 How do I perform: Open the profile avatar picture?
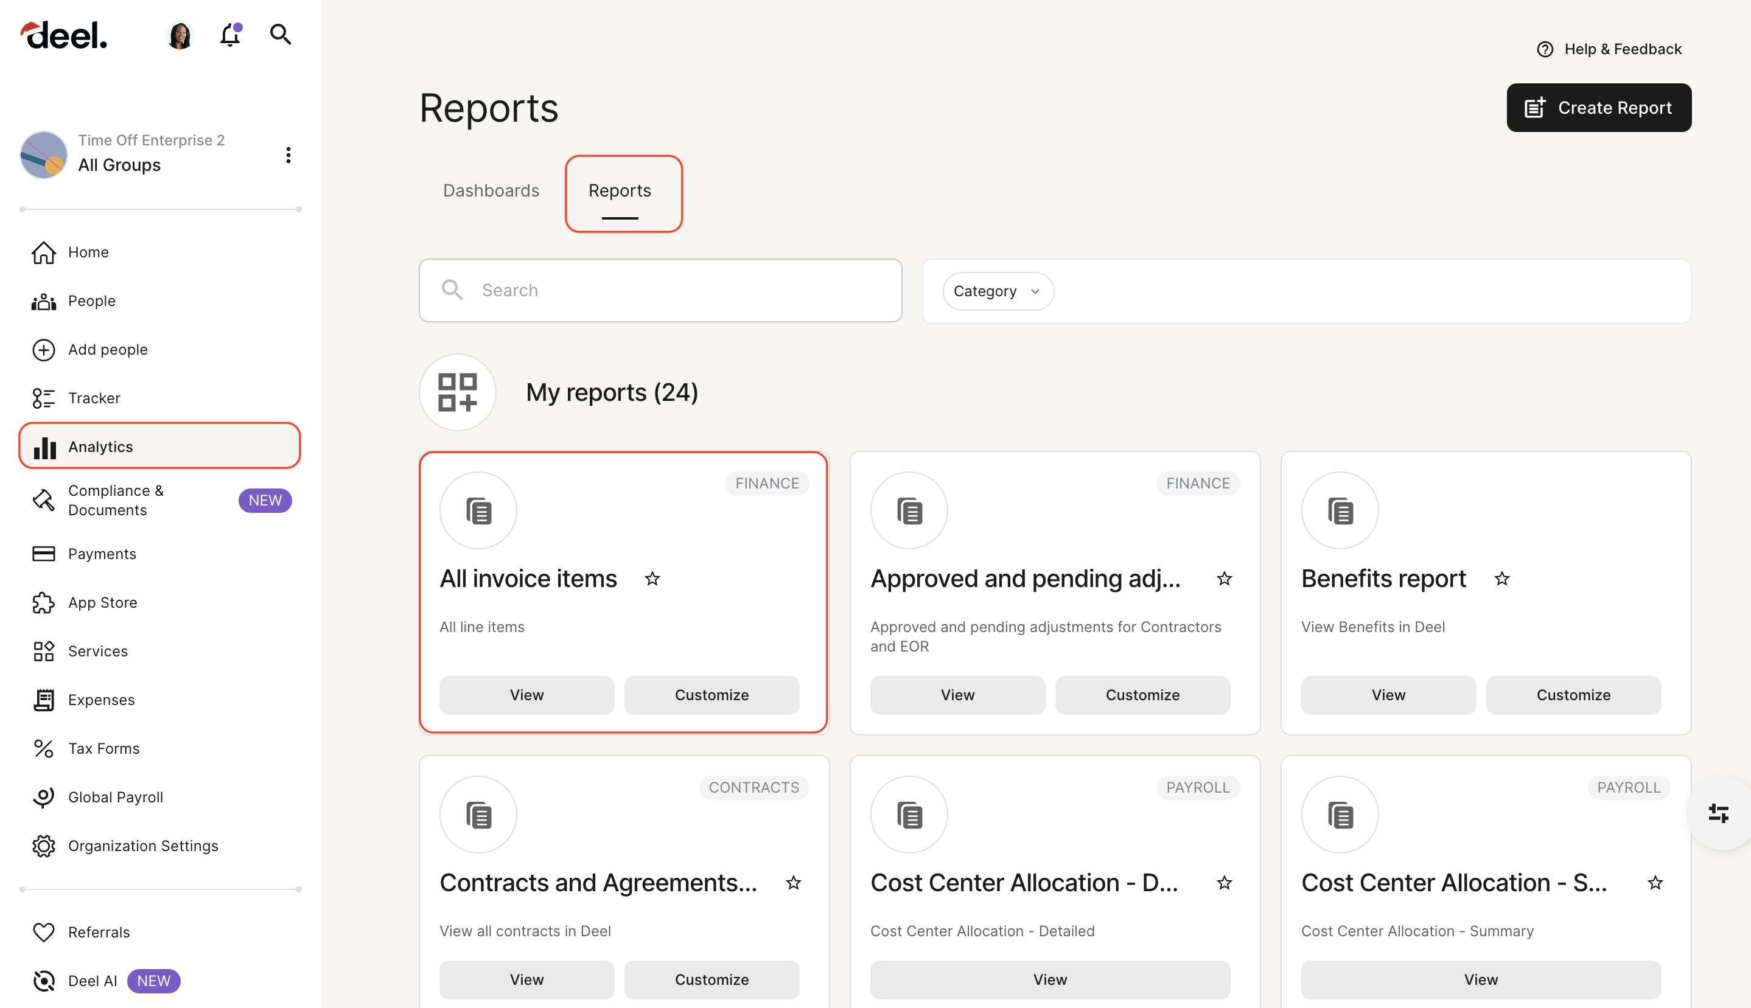point(180,34)
